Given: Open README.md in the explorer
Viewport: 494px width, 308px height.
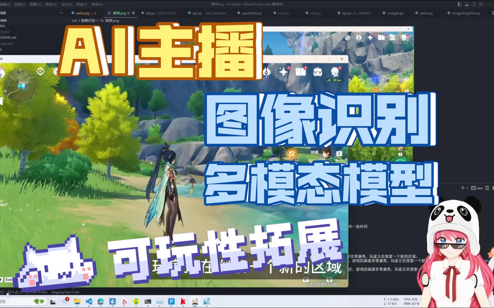Looking at the screenshot, I should click(8, 37).
